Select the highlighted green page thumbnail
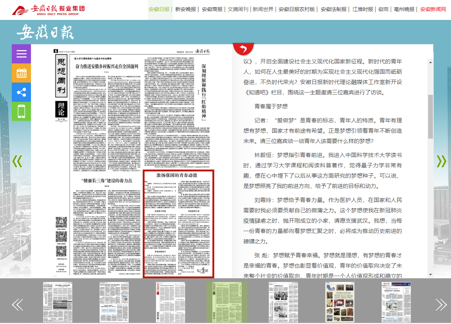The height and width of the screenshot is (324, 451). [x=226, y=302]
